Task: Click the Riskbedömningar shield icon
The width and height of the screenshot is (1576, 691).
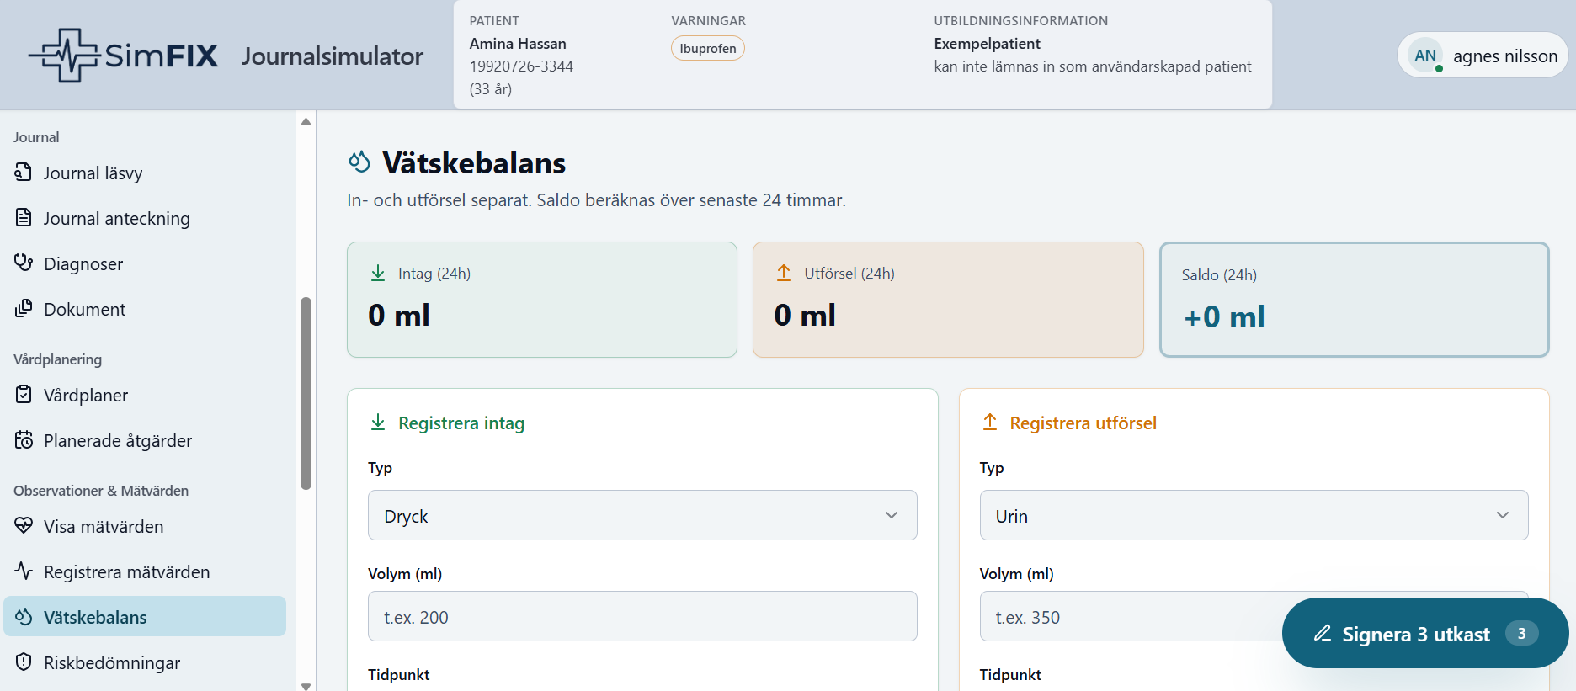Action: point(24,662)
